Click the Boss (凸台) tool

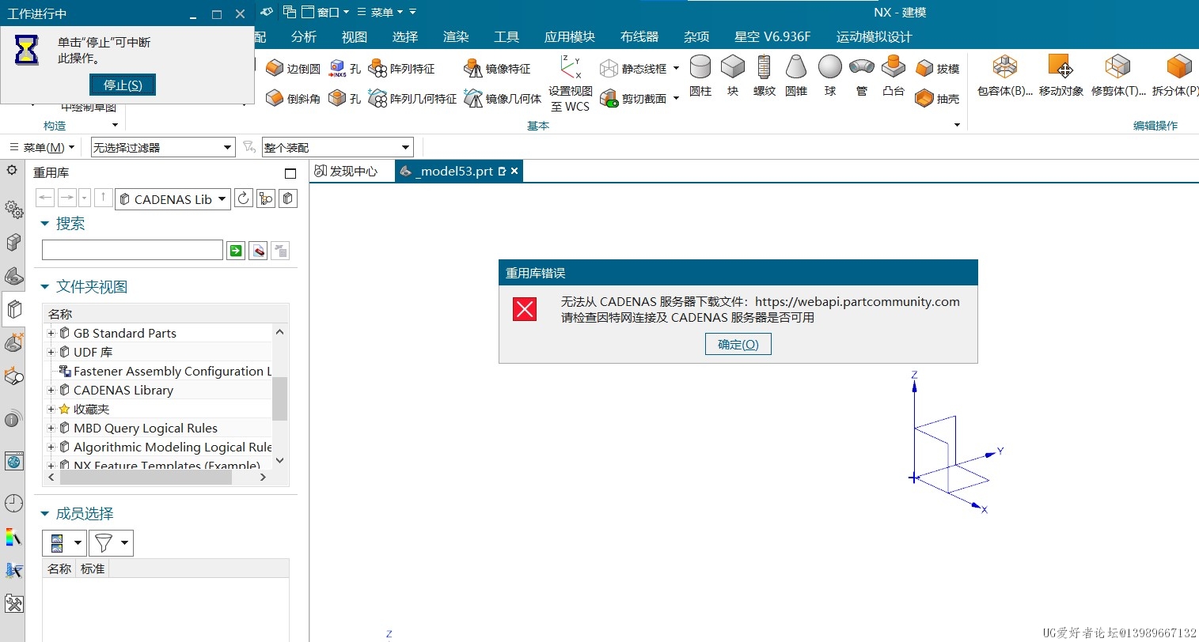tap(894, 77)
